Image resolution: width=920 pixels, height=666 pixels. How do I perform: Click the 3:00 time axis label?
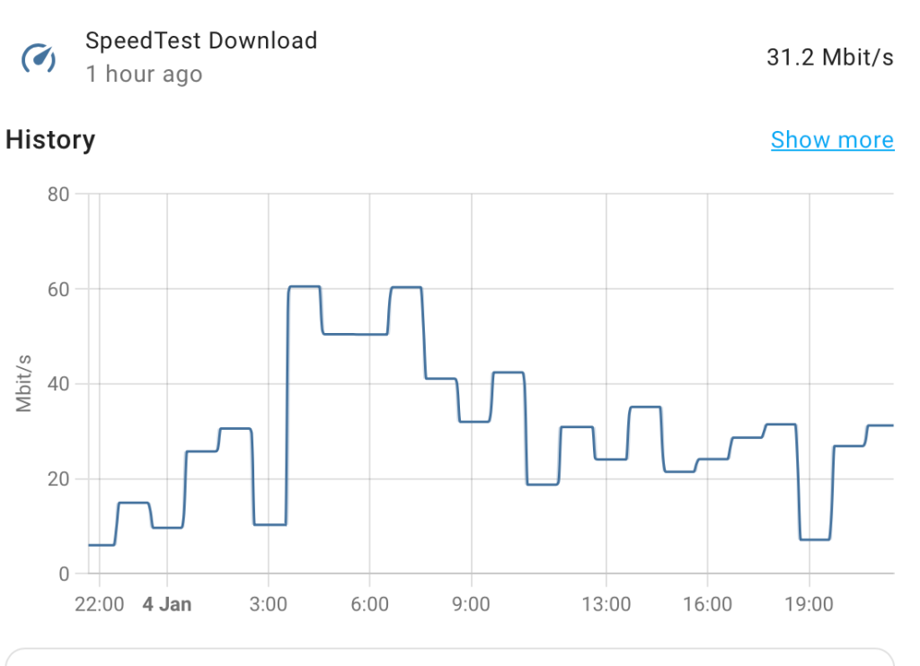[268, 604]
